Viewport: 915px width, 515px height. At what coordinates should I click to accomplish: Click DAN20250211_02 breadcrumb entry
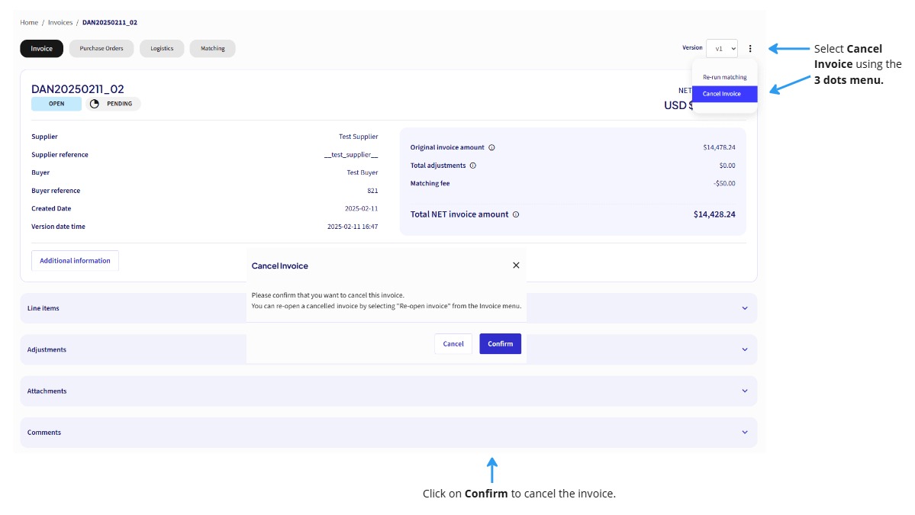click(110, 23)
